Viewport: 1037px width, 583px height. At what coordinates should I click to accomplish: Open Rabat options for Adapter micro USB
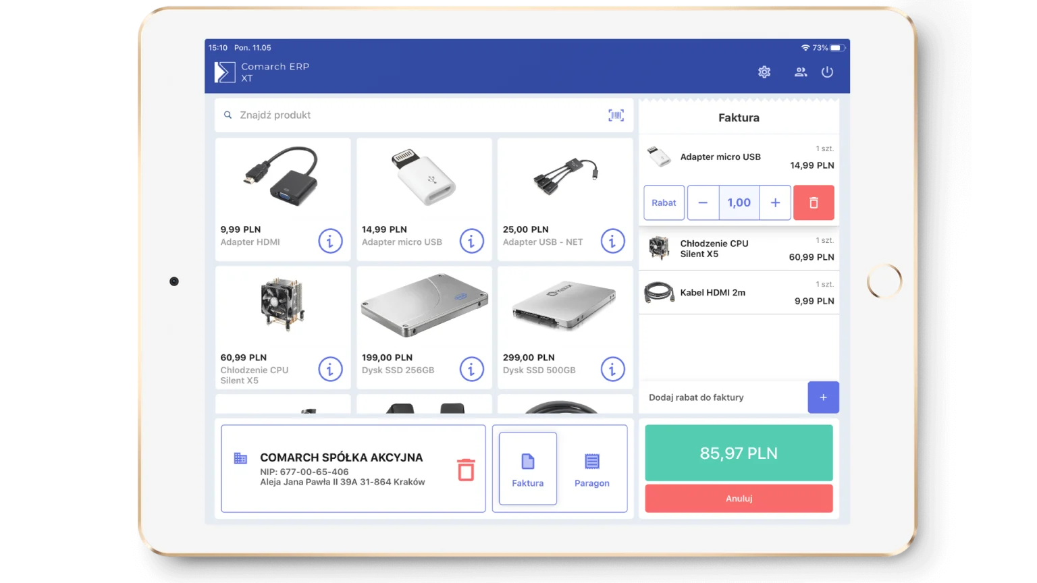click(663, 202)
